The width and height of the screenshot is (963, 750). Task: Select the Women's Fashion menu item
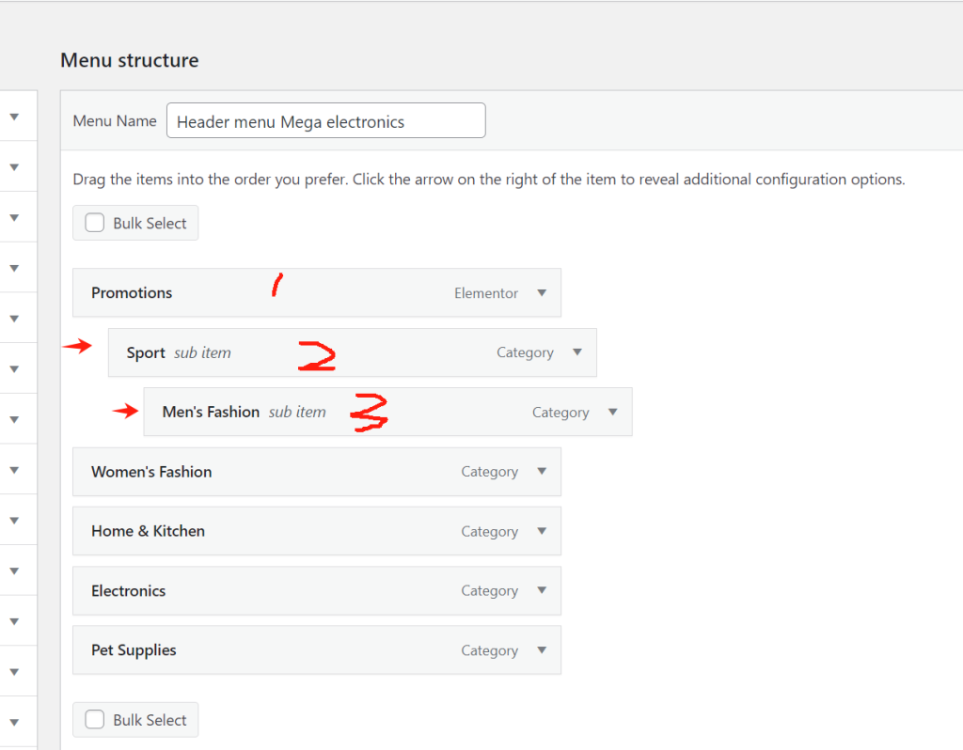[x=151, y=472]
